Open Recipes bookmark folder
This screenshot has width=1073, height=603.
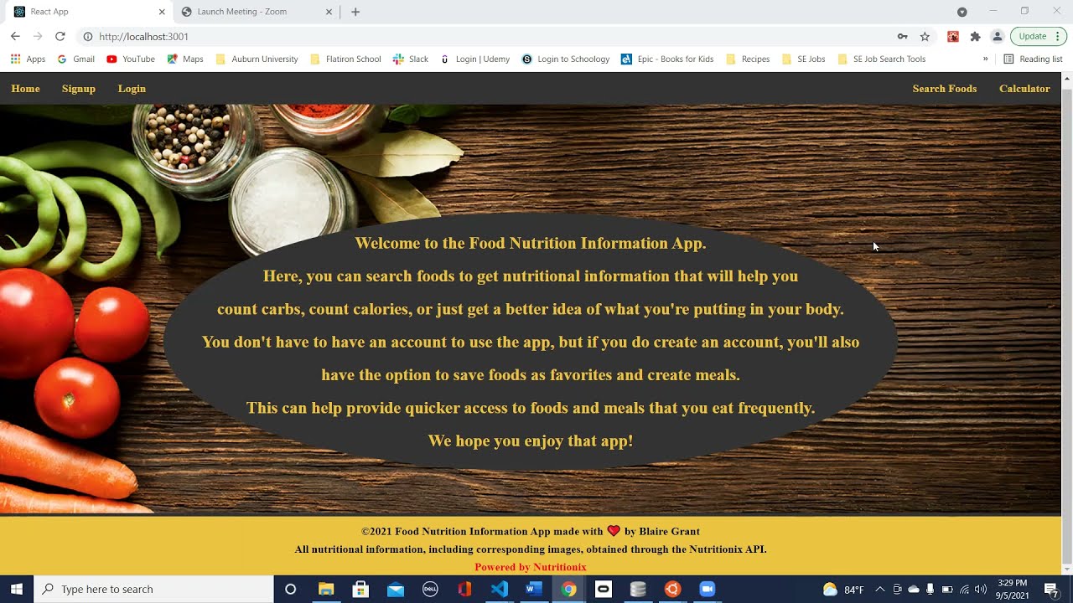coord(748,59)
